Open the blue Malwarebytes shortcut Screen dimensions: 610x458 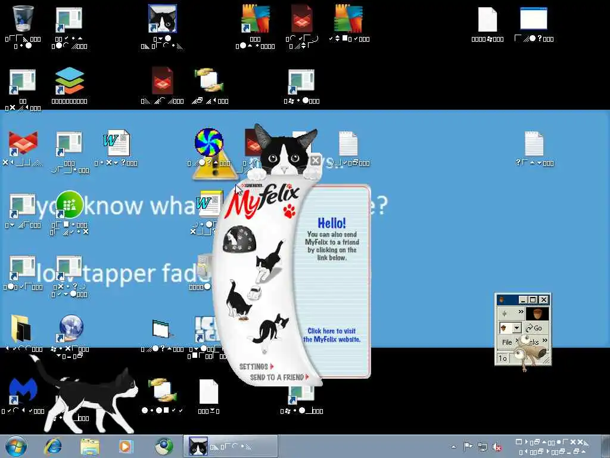23,391
